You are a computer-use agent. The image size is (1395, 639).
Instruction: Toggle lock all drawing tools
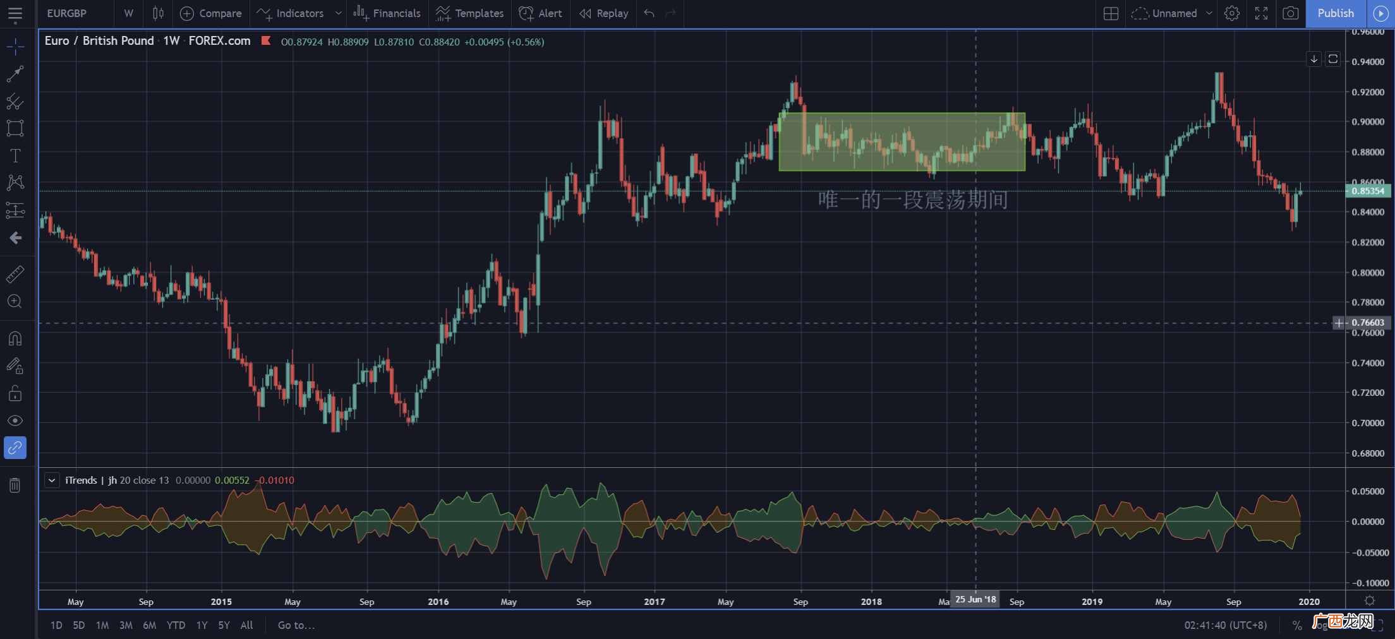click(x=15, y=393)
